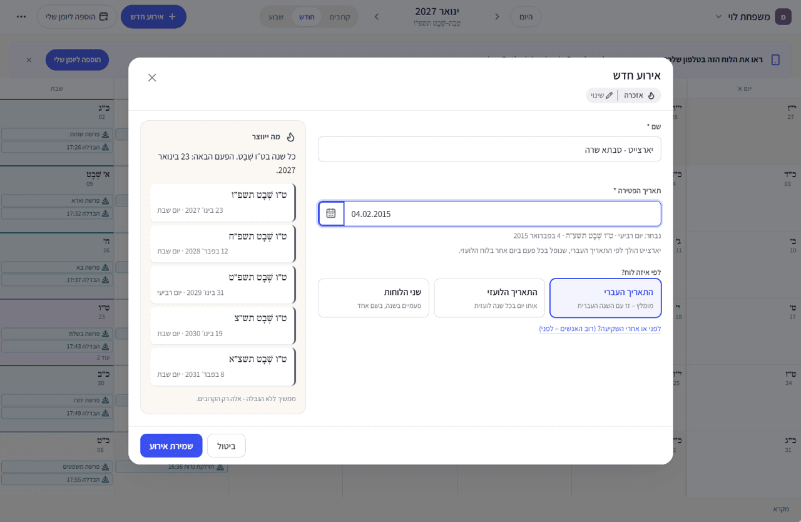
Task: Click the event name input field
Action: coord(489,149)
